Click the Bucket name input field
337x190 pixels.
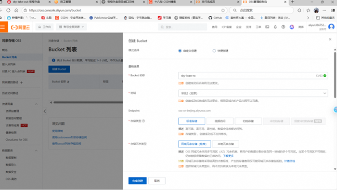[253, 76]
